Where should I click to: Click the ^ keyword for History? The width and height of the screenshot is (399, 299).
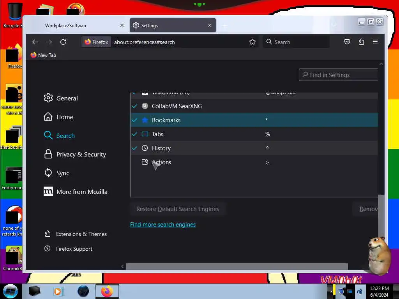tap(267, 148)
